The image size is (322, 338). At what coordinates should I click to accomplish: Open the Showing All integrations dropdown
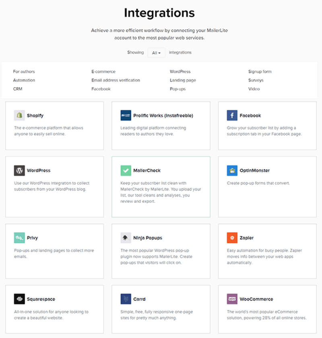tap(156, 53)
